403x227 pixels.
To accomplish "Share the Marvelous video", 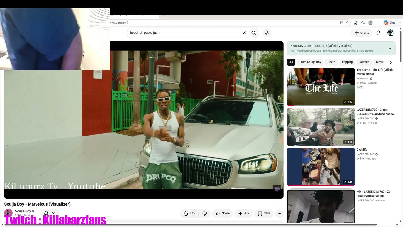I will click(x=223, y=213).
